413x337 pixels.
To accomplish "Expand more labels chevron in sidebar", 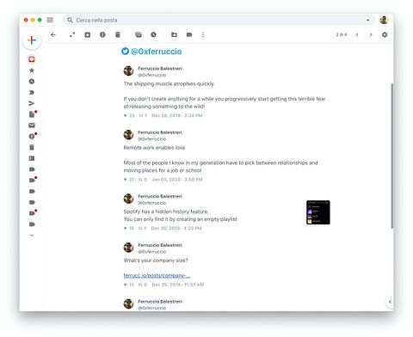I will pos(32,236).
